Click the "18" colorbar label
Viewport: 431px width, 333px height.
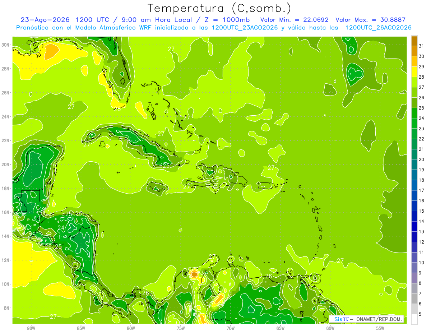click(422, 180)
